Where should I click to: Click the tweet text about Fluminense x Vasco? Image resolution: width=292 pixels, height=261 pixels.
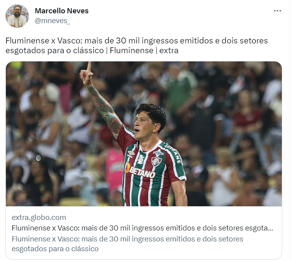(137, 45)
